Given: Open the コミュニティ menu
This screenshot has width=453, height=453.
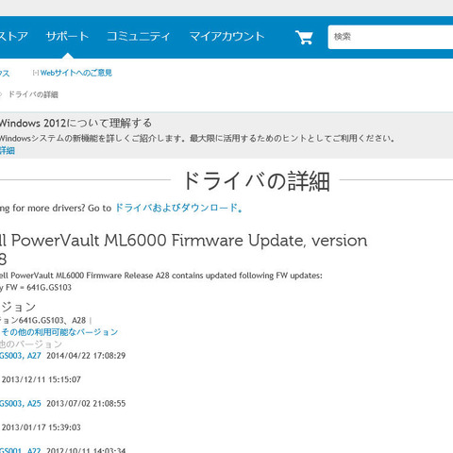Looking at the screenshot, I should tap(139, 36).
